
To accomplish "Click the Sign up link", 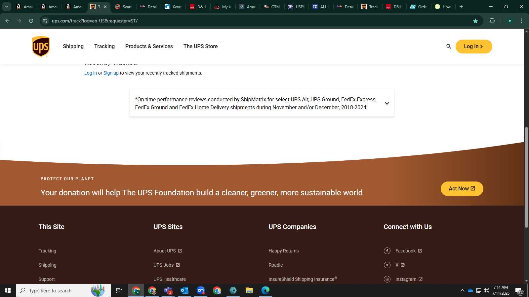I will coord(111,73).
